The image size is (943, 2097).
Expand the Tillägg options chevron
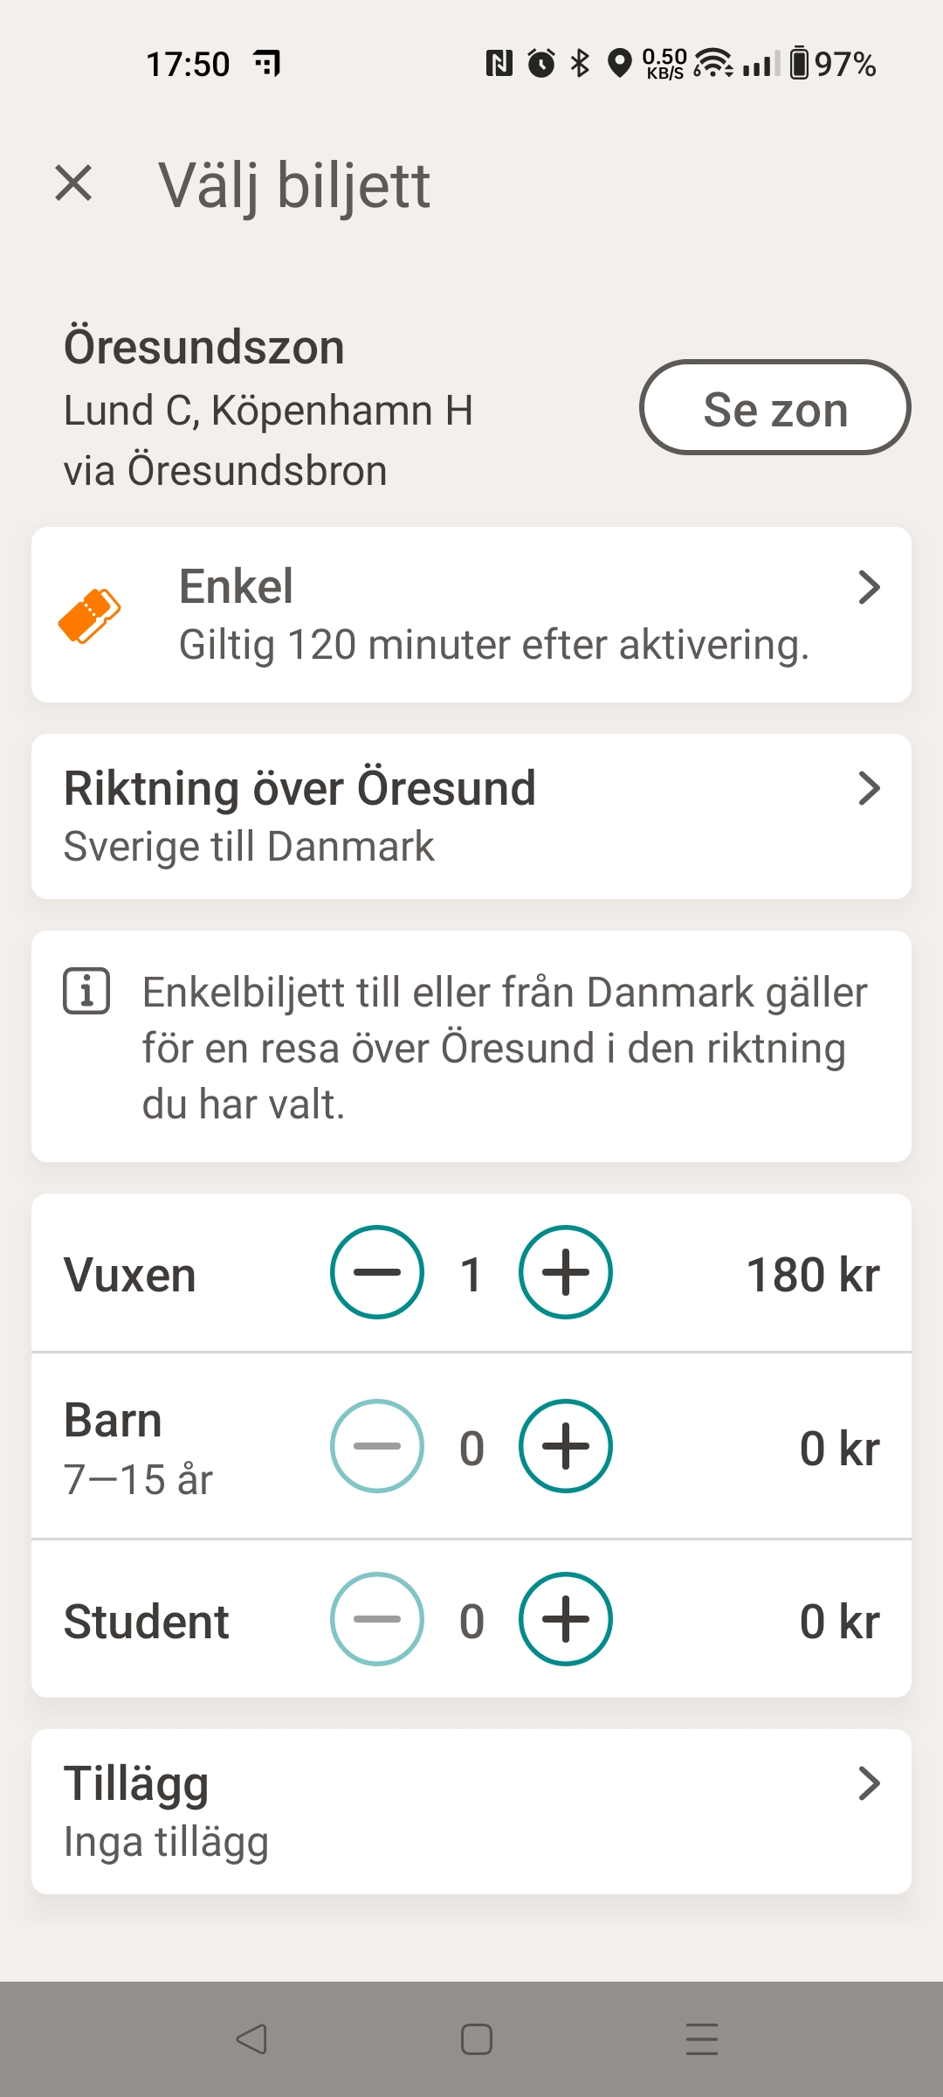869,1783
